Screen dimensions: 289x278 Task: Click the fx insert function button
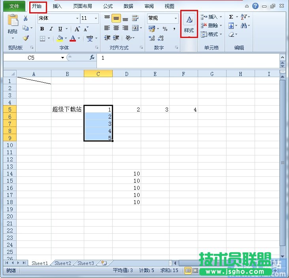[x=92, y=57]
